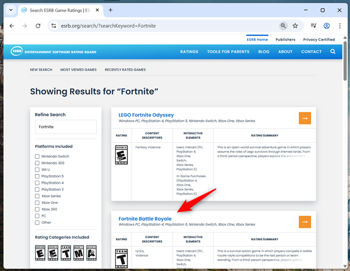
Task: Check the PC platform checkbox
Action: pos(37,216)
